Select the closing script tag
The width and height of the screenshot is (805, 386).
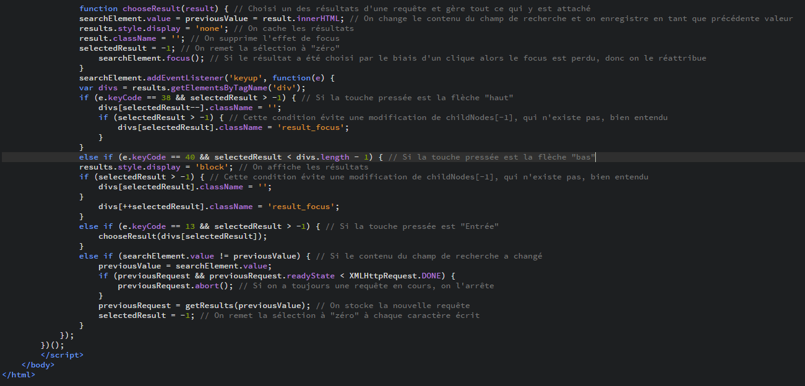[61, 354]
